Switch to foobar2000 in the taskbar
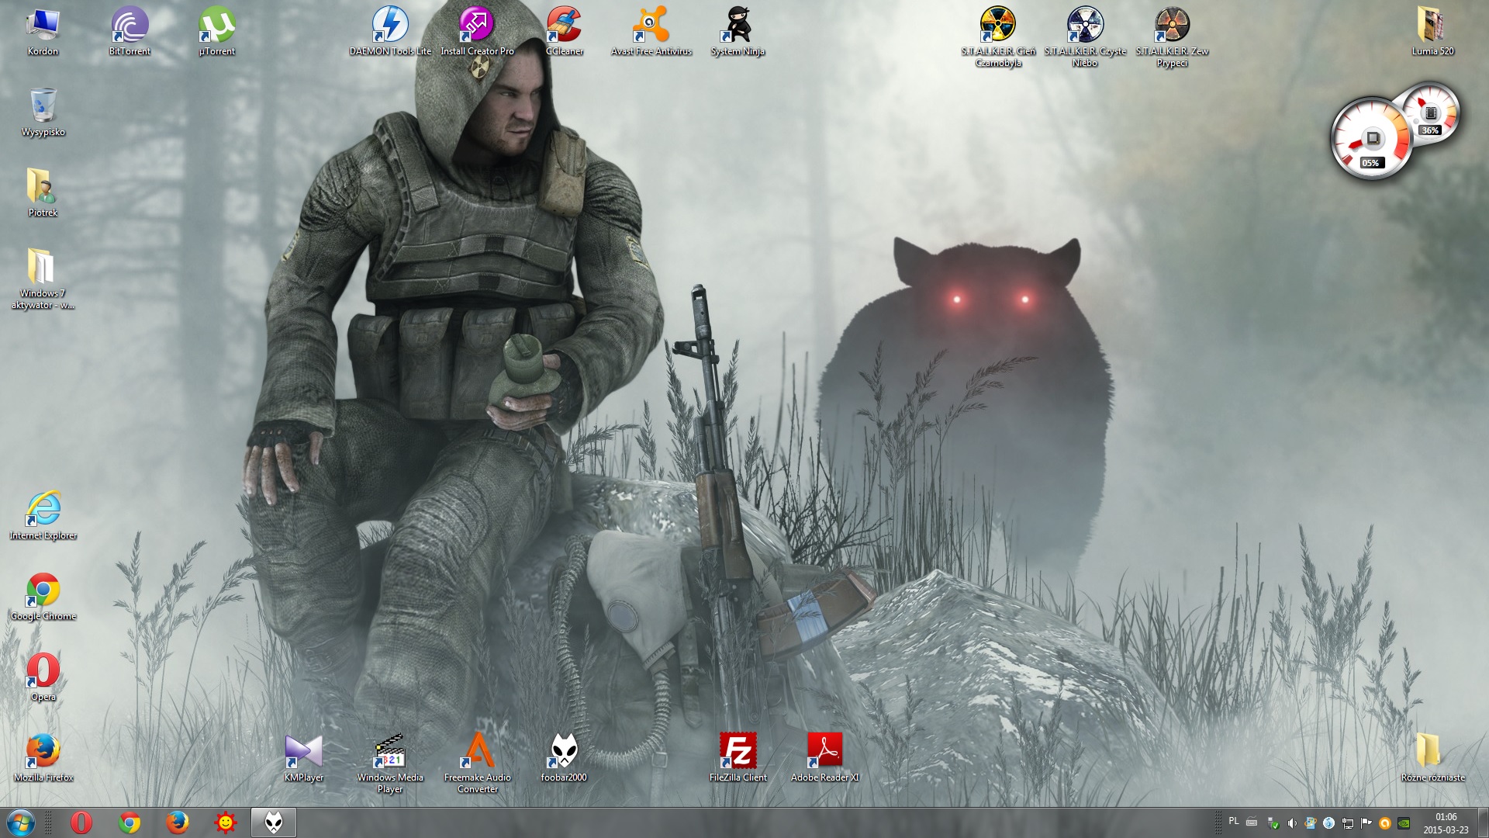 274,822
